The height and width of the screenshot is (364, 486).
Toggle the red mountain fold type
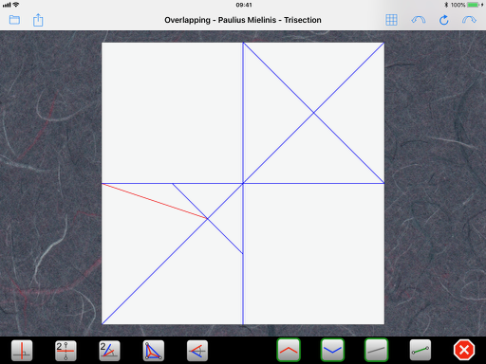(x=289, y=350)
